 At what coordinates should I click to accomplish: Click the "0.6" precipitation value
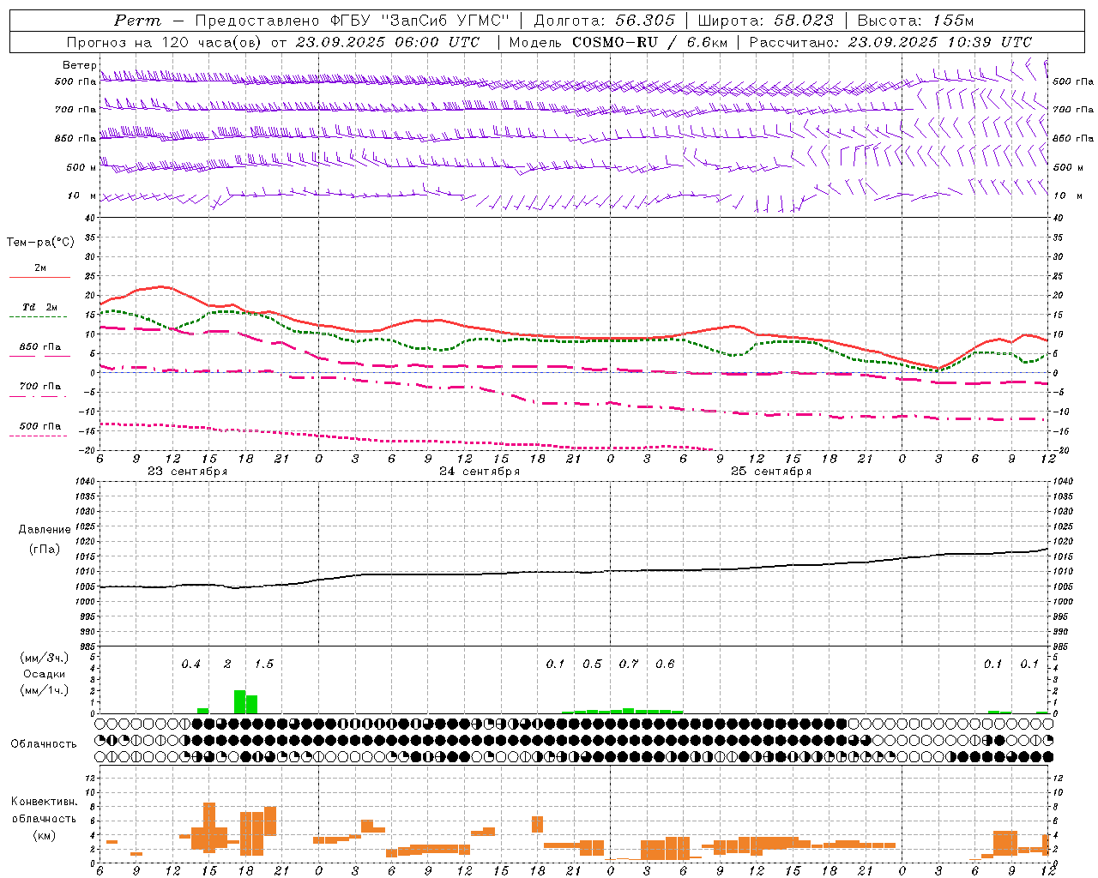point(665,665)
